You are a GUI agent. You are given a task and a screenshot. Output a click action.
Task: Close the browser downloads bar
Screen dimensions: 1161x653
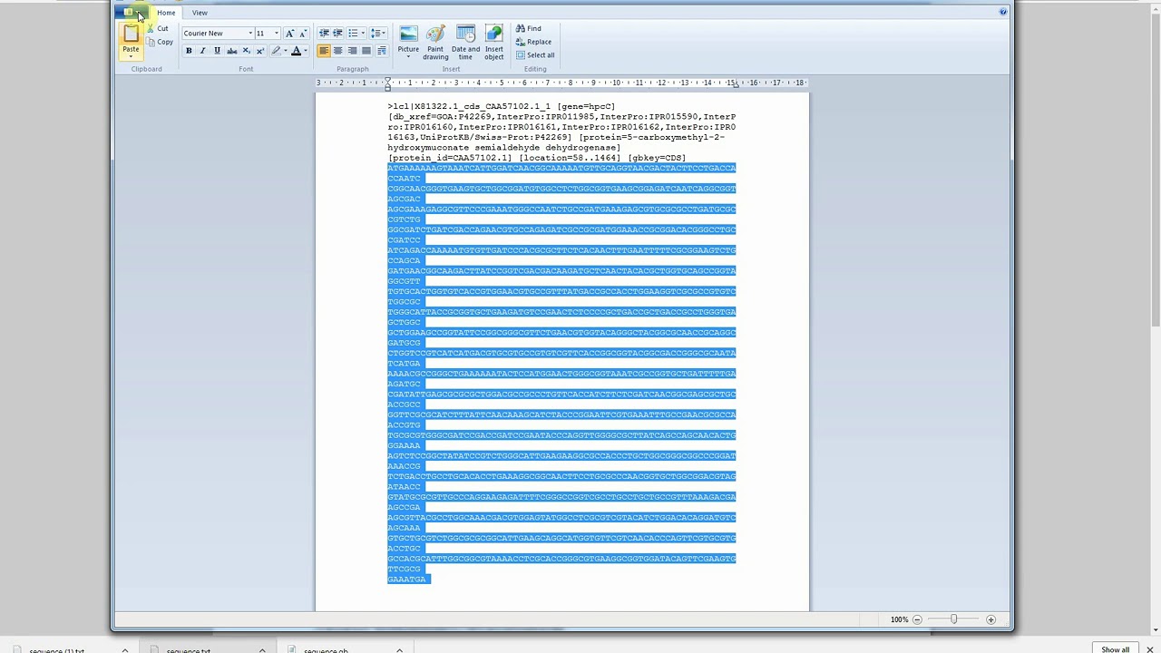[1149, 648]
